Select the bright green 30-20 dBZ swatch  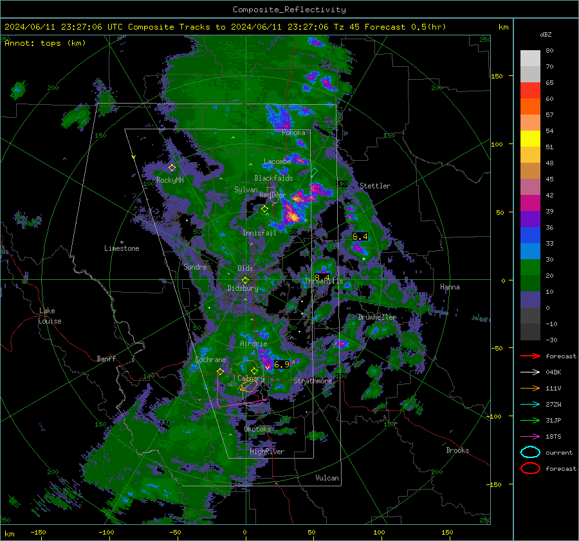530,268
